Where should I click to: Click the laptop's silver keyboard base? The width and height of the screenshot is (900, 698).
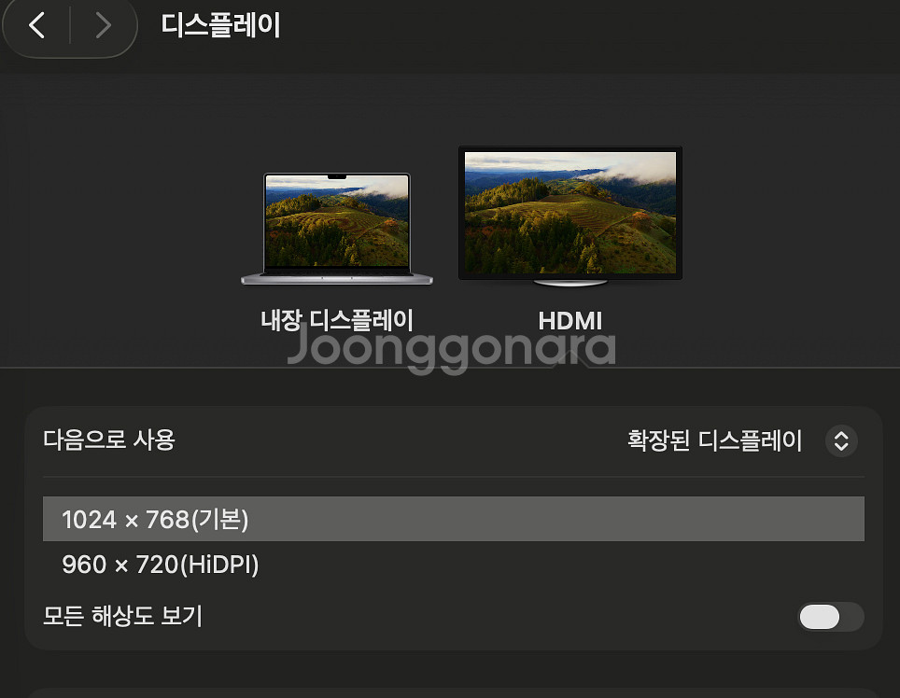[337, 279]
